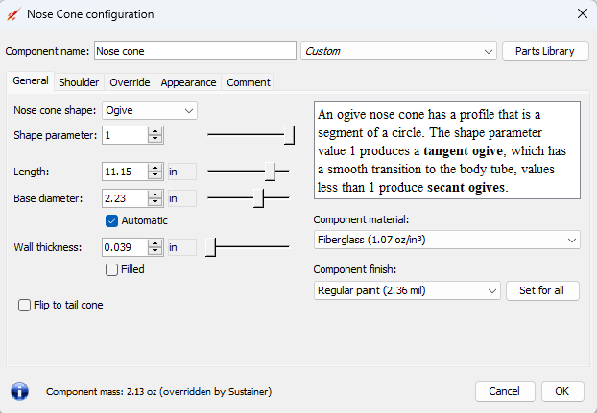Screen dimensions: 597x413
Task: Click the Component name text field
Action: [195, 51]
